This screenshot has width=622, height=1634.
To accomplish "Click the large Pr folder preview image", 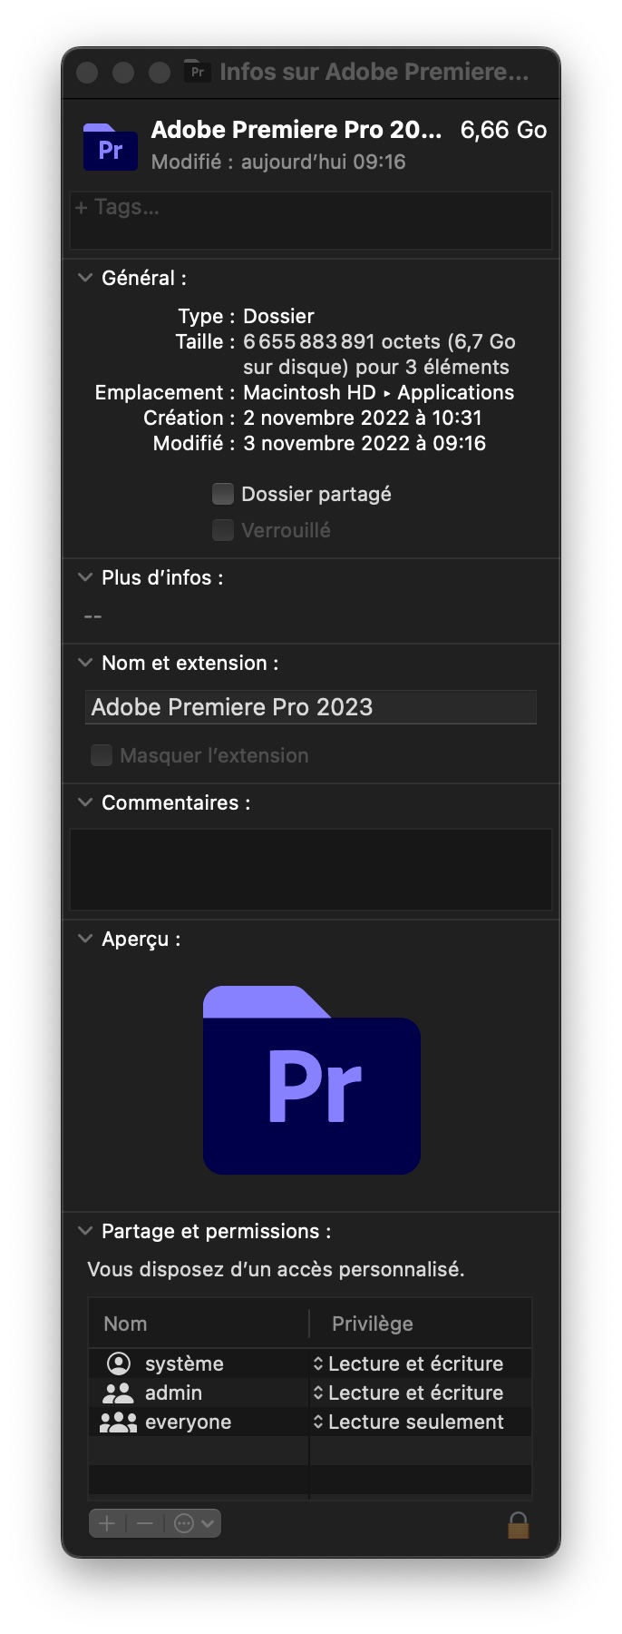I will tap(312, 1079).
